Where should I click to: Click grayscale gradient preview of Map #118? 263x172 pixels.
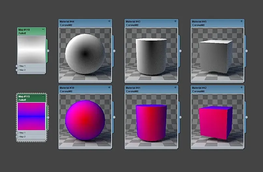(x=31, y=50)
